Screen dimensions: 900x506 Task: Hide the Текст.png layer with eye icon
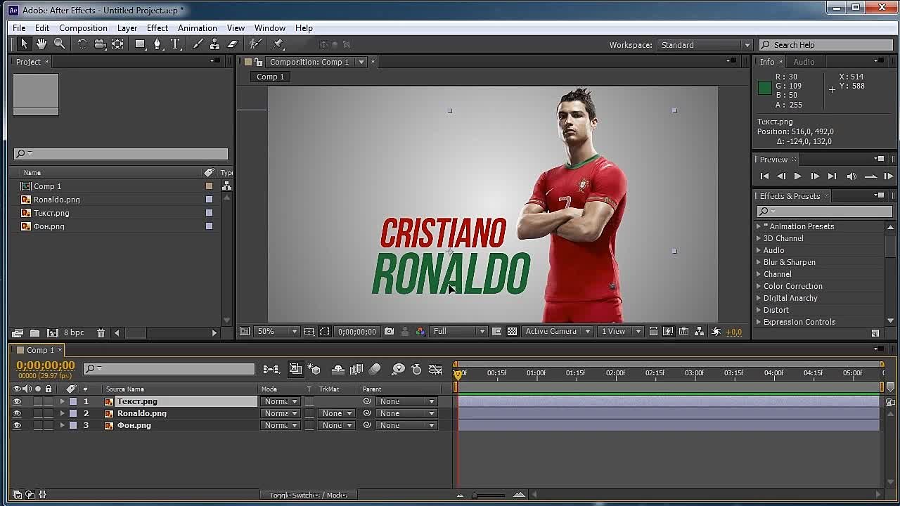[17, 401]
